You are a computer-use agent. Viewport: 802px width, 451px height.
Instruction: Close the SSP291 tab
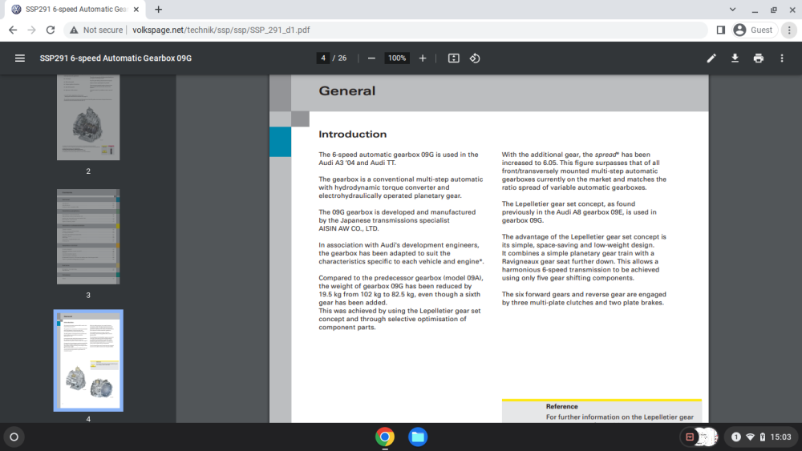click(136, 9)
